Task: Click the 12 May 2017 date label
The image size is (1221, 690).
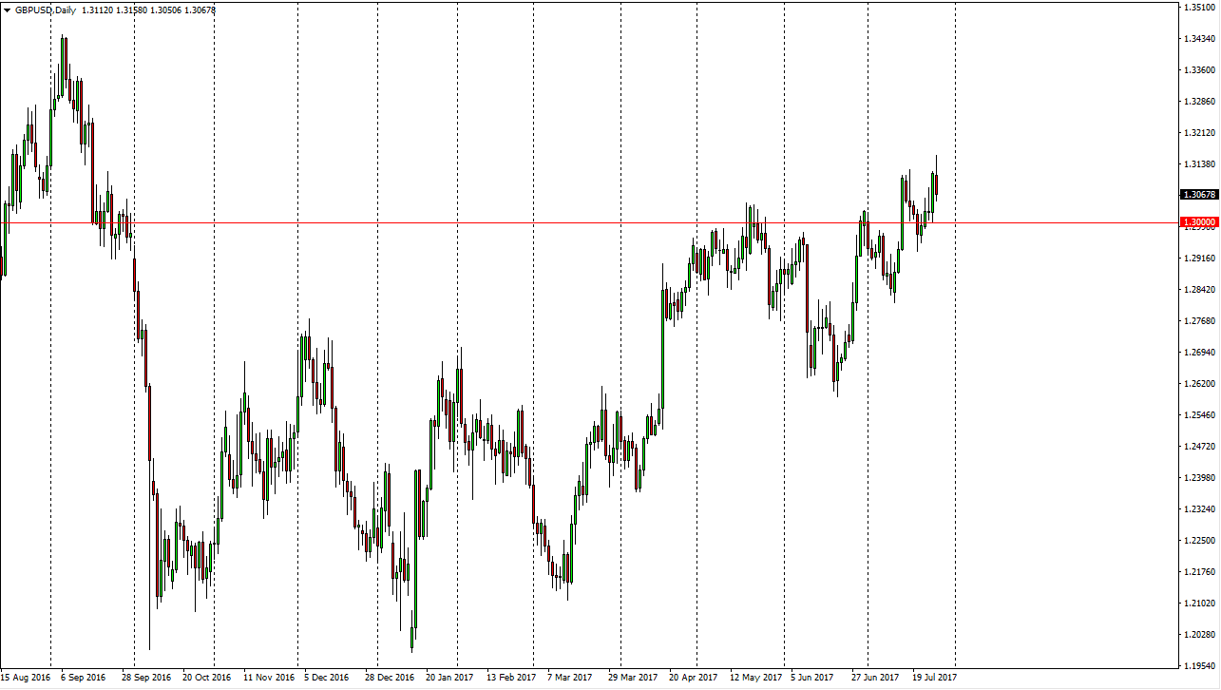Action: (x=755, y=678)
